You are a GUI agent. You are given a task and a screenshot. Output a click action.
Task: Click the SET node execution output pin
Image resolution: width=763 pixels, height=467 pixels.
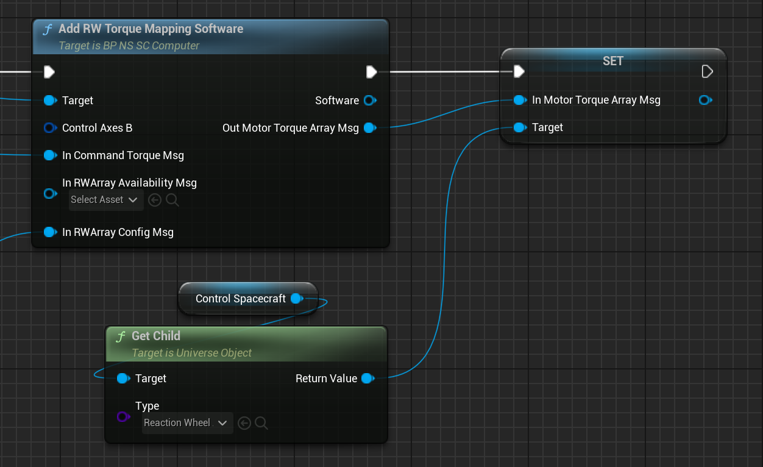point(707,72)
